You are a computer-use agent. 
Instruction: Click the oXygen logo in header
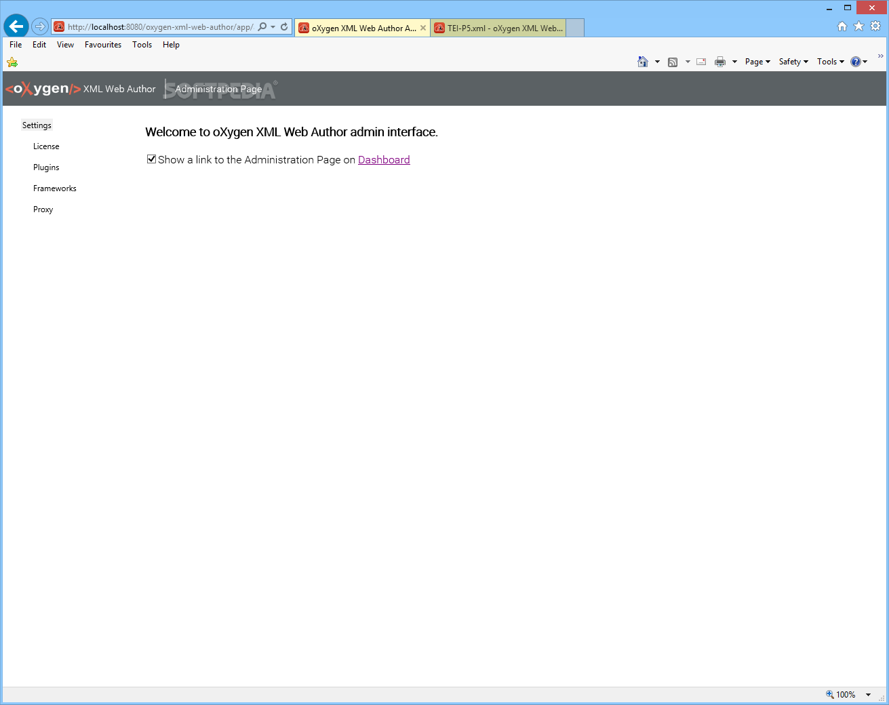[43, 89]
